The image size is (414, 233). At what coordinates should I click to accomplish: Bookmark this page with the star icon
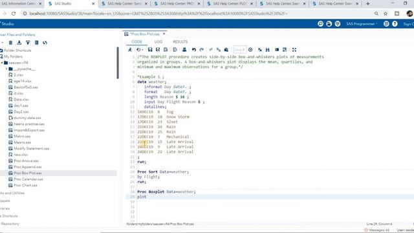[x=386, y=14]
